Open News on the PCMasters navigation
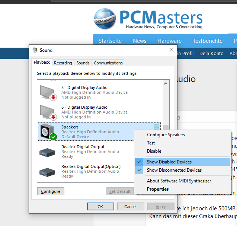 pos(140,41)
